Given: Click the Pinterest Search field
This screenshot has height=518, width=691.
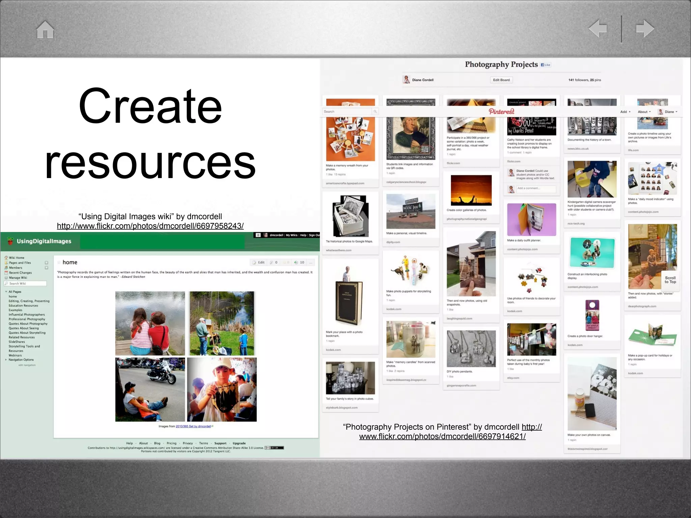Looking at the screenshot, I should pyautogui.click(x=348, y=112).
